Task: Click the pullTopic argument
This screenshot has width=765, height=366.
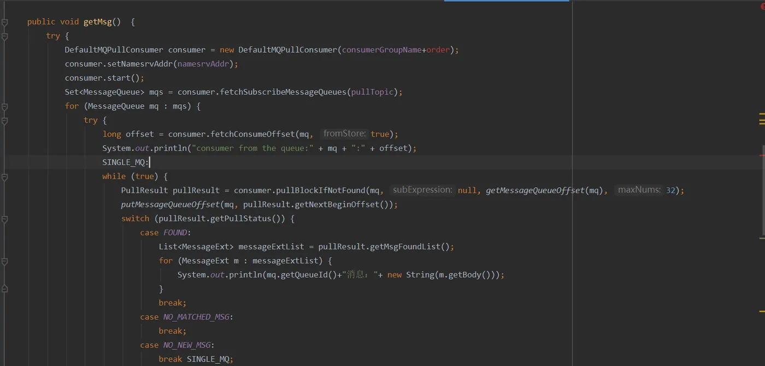Action: [372, 92]
